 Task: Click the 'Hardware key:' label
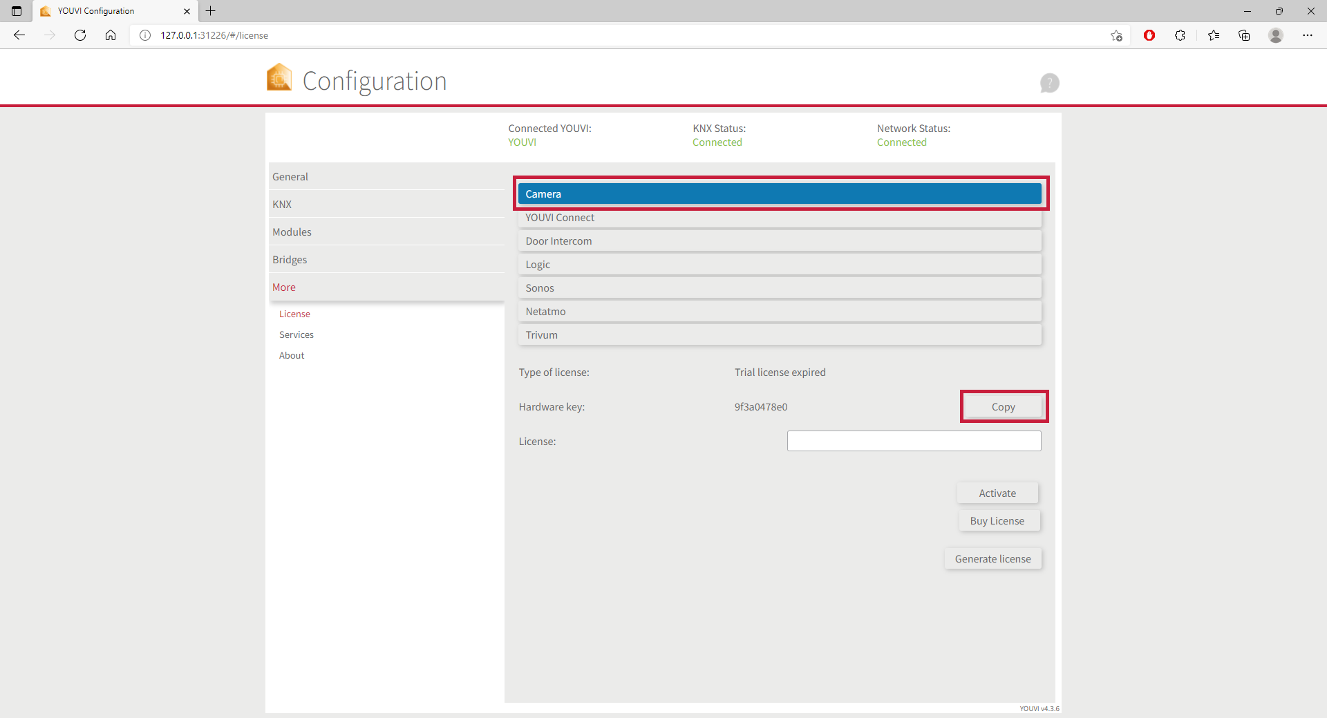[552, 407]
